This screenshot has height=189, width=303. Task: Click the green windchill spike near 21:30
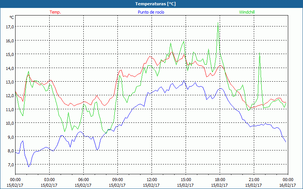click(x=259, y=53)
